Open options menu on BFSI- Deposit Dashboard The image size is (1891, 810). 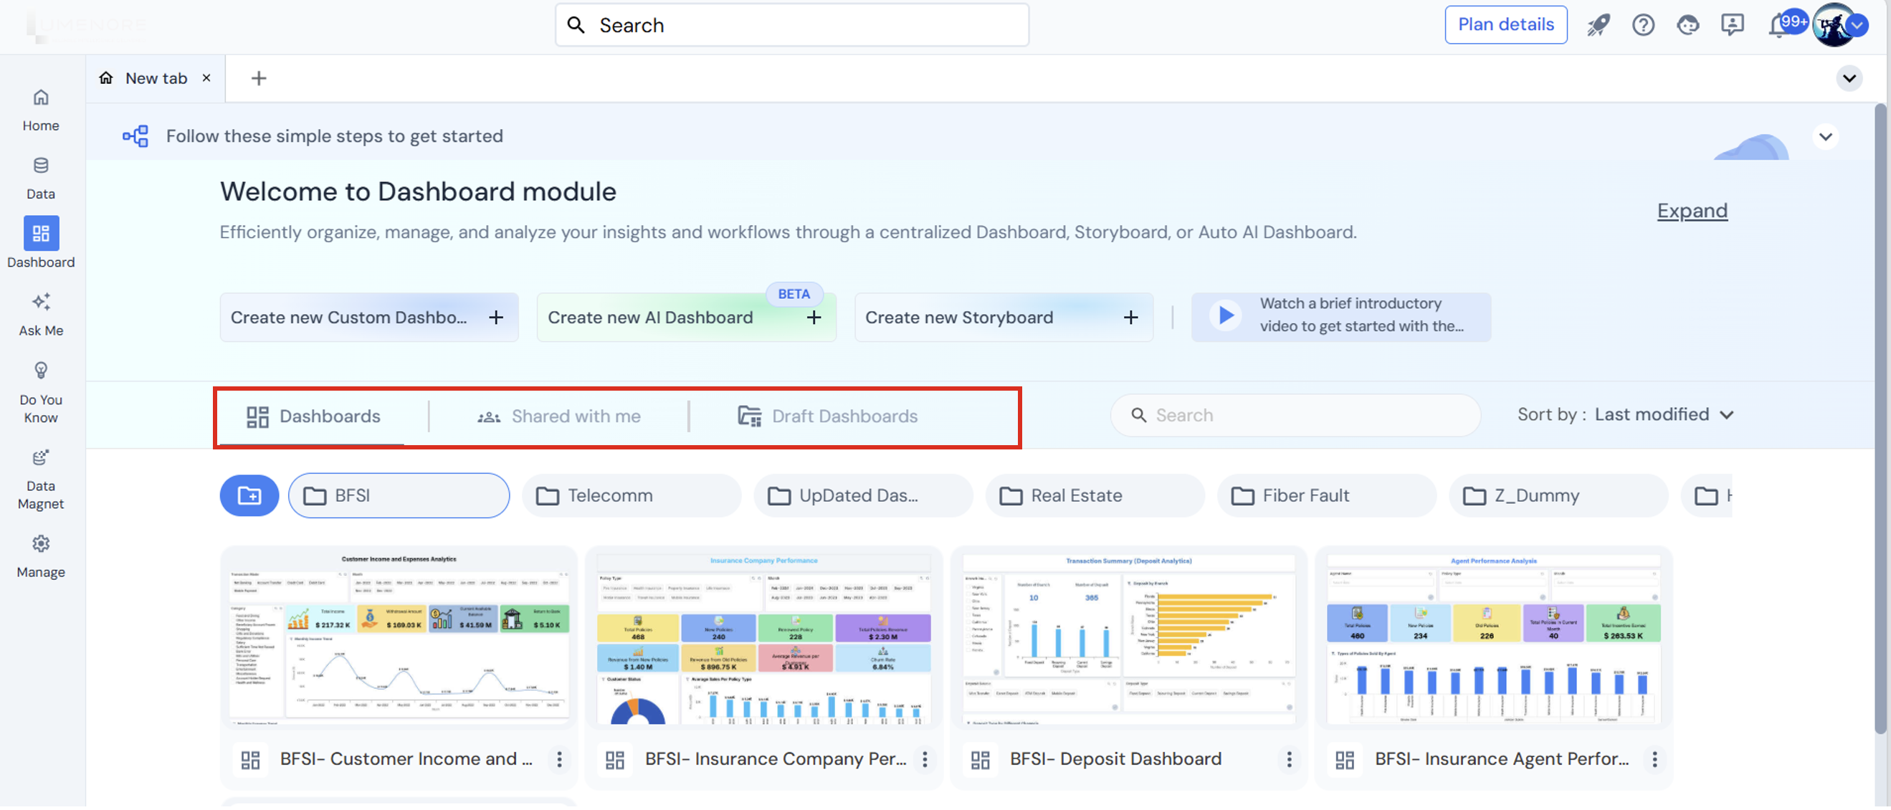1289,759
